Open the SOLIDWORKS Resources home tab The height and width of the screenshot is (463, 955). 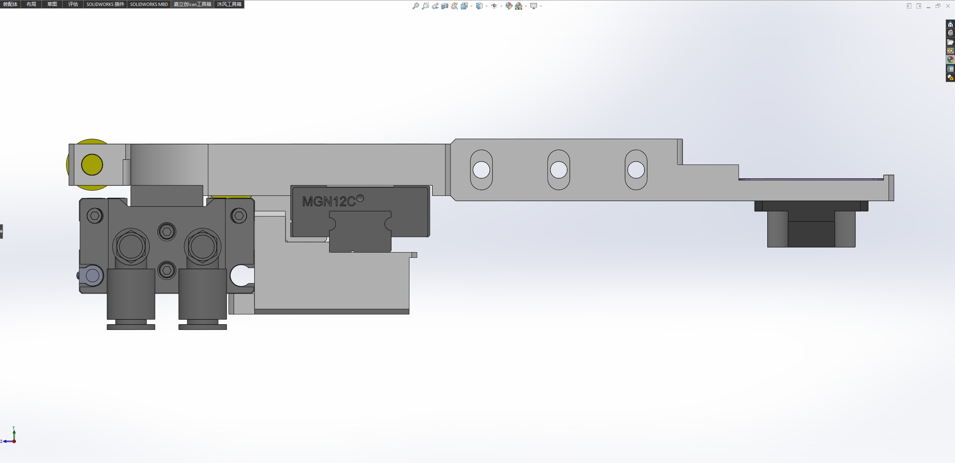(950, 24)
